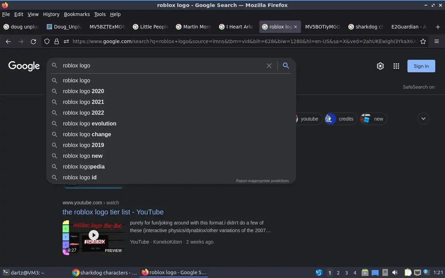Viewport: 445px width, 278px height.
Task: Switch to Chrome sharkdog characters window
Action: pos(105,273)
